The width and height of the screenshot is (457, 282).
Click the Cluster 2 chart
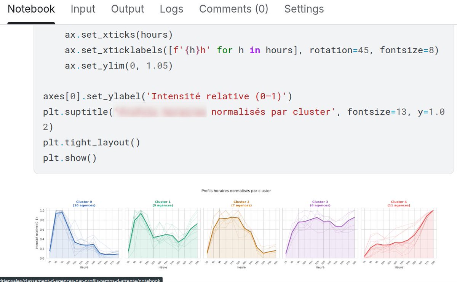pos(241,233)
